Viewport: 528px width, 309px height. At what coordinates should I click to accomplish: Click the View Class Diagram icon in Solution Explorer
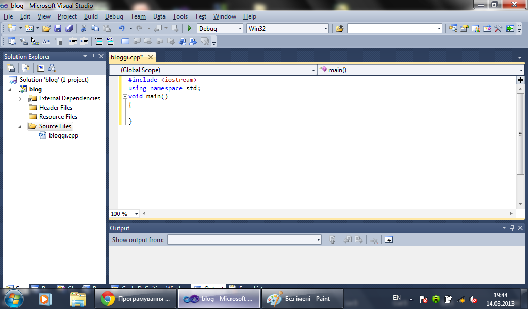point(52,68)
